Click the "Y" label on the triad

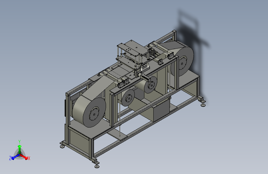[19, 142]
